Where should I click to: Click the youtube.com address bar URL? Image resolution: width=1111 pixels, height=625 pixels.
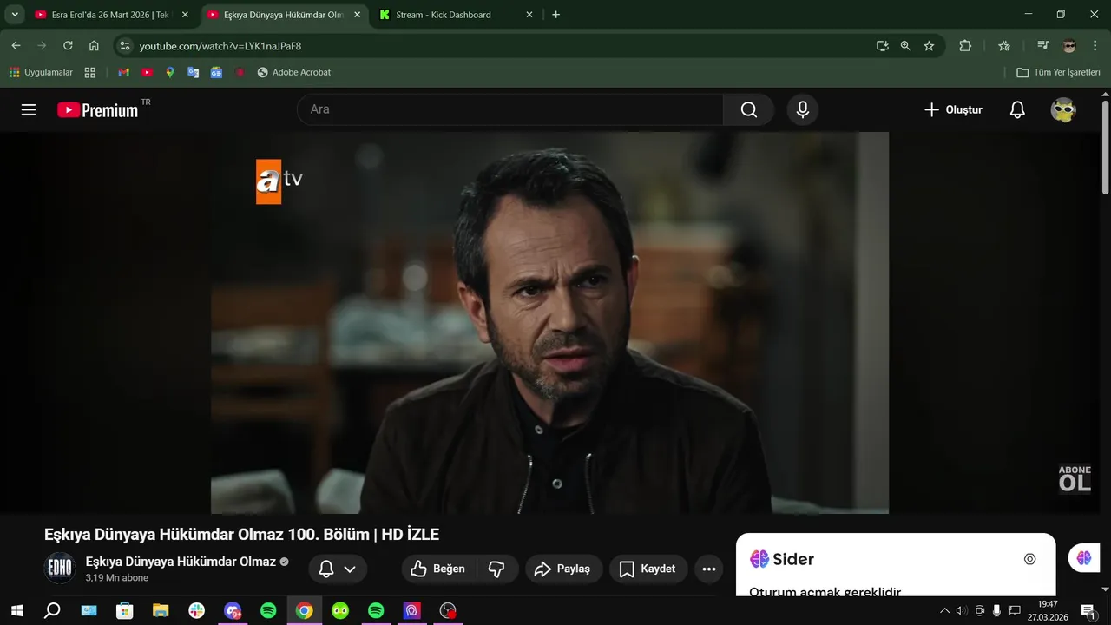click(x=220, y=46)
